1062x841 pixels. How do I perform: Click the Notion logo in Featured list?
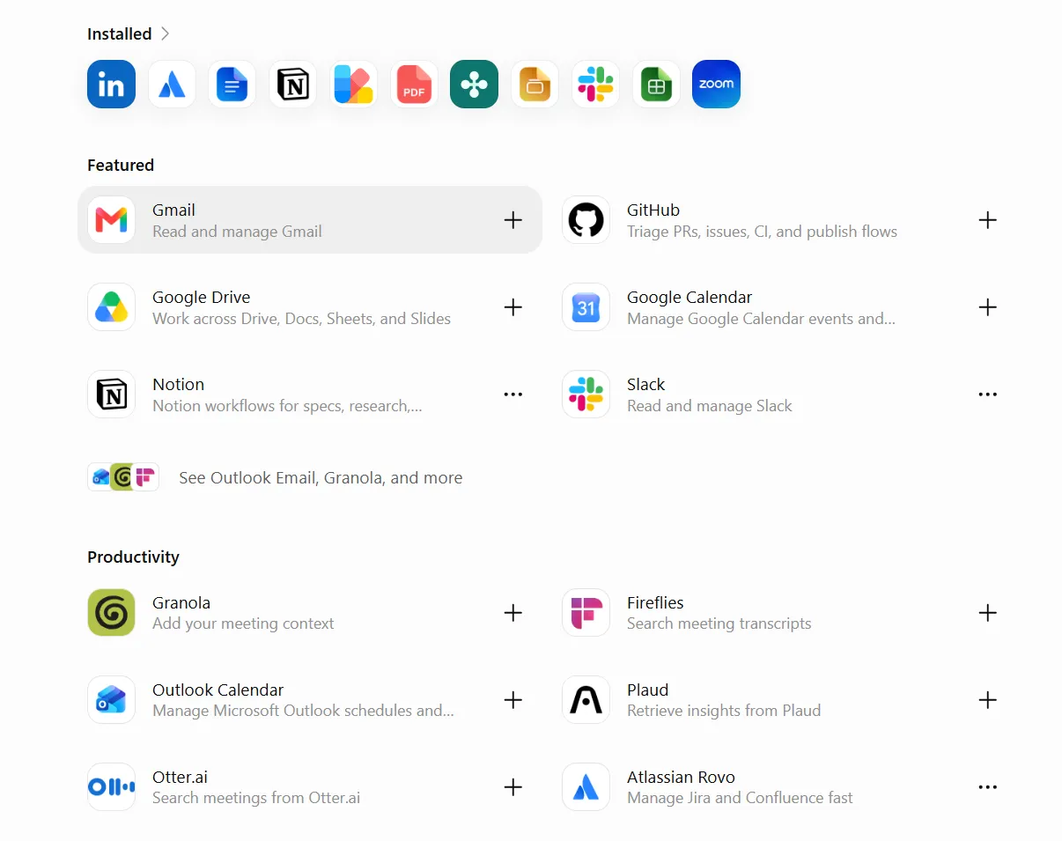pyautogui.click(x=111, y=395)
